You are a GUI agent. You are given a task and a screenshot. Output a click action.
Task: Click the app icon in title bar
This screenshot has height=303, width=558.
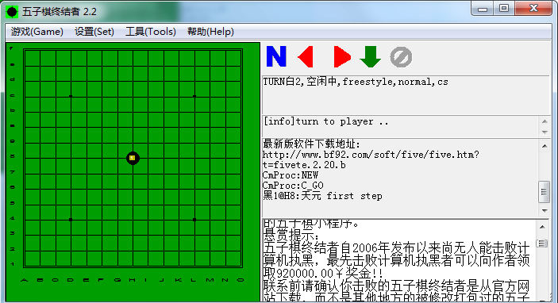click(x=12, y=12)
